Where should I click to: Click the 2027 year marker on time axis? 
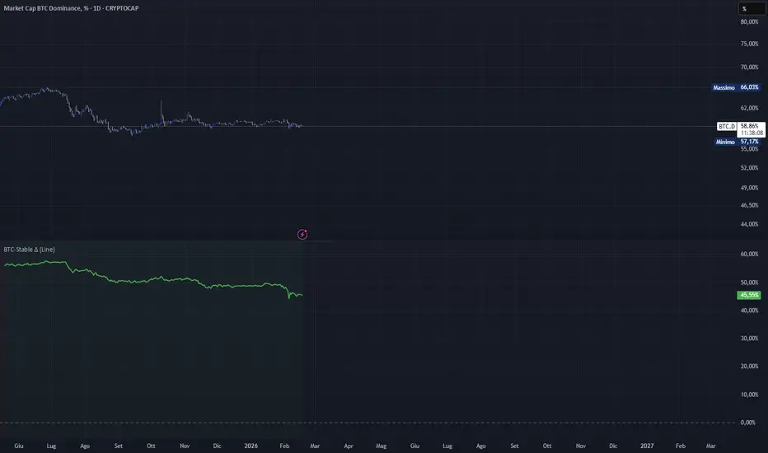point(647,446)
